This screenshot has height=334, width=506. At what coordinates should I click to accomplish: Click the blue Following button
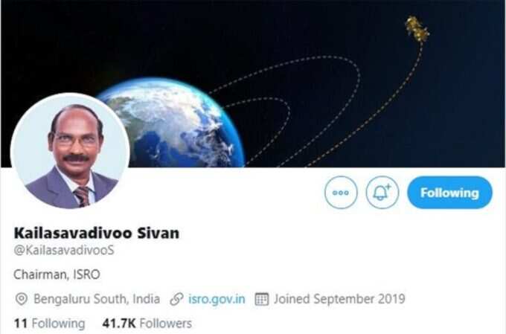point(449,193)
